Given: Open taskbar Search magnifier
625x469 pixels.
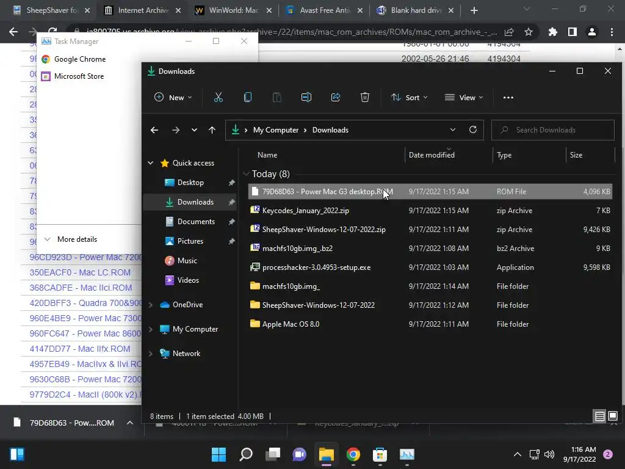Looking at the screenshot, I should point(245,454).
